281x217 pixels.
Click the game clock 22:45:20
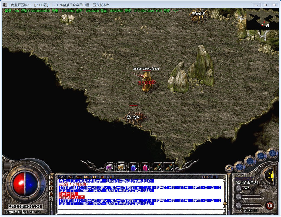click(250, 211)
